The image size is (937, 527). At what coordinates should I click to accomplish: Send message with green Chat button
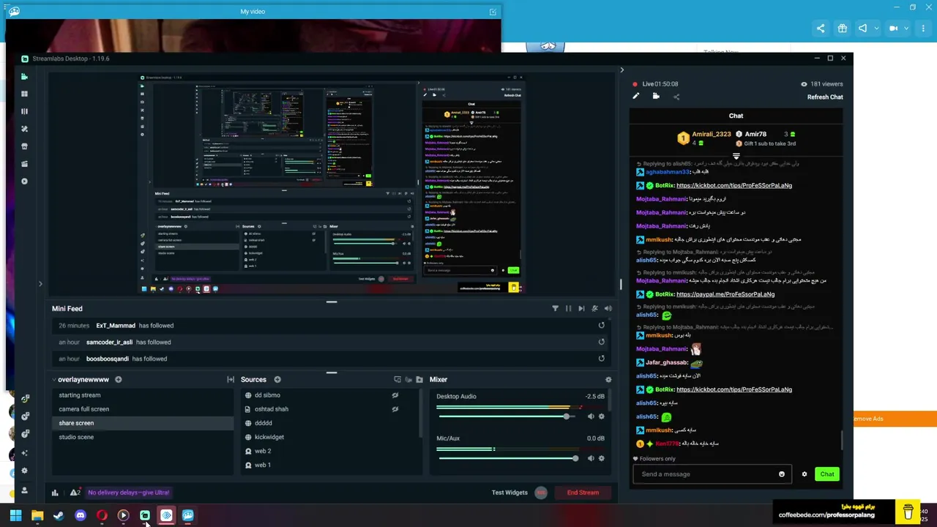pos(827,474)
